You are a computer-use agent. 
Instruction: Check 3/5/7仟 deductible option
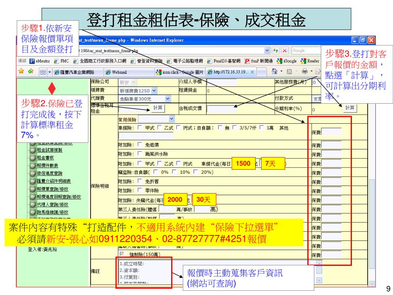coord(234,128)
